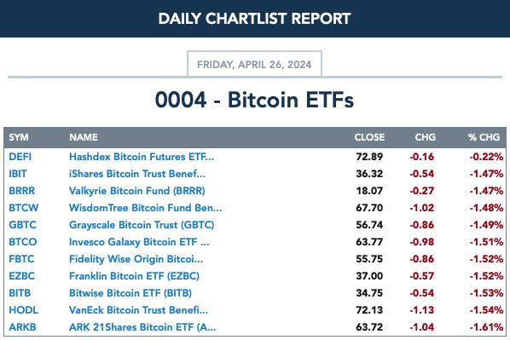Viewport: 510px width, 340px height.
Task: Open the DEFI symbol link
Action: pyautogui.click(x=20, y=157)
